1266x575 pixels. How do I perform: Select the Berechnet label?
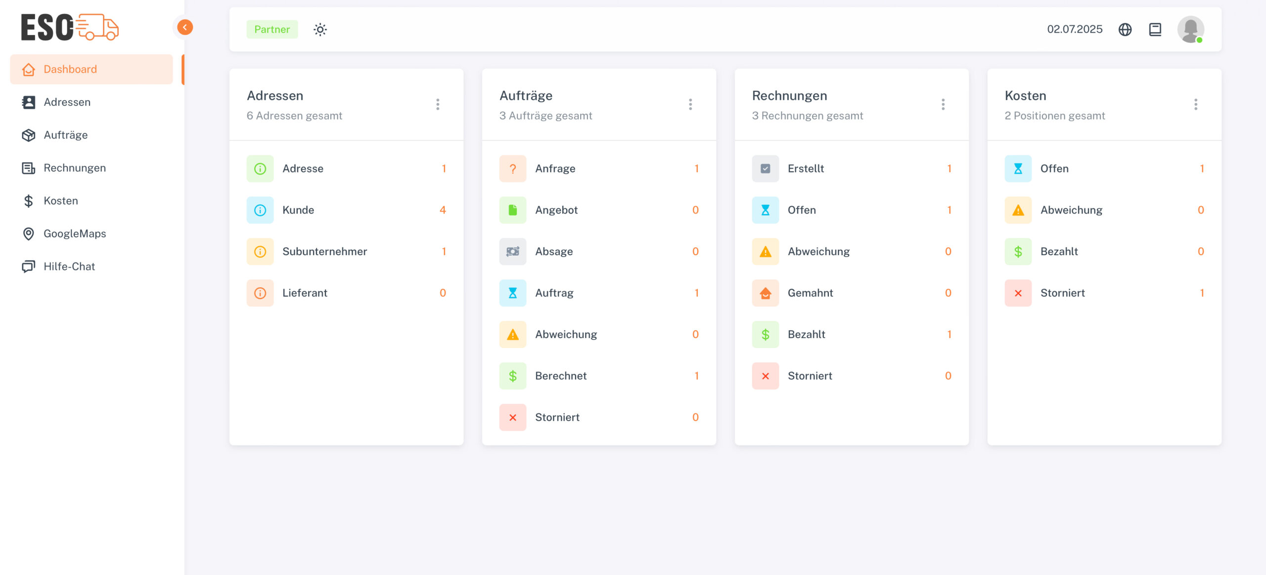(x=561, y=376)
